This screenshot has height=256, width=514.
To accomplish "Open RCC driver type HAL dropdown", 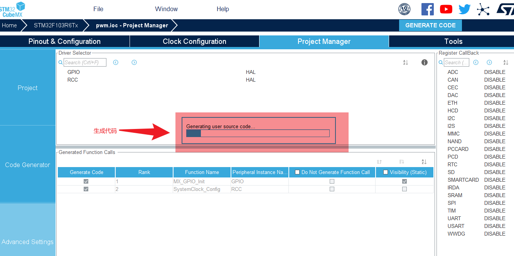I will click(251, 80).
